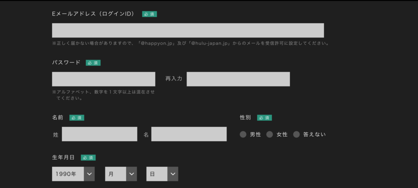
Task: Click the アルファベット、数字 password hint text
Action: [103, 95]
